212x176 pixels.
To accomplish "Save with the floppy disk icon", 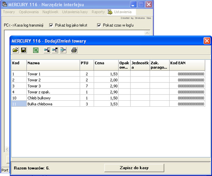I will pyautogui.click(x=23, y=50).
